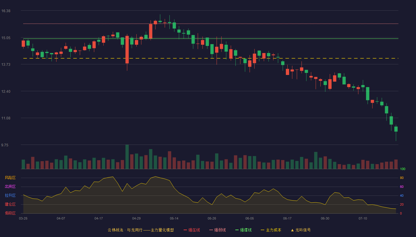Click the 05-14 date axis label
Image resolution: width=416 pixels, height=237 pixels.
[x=174, y=218]
